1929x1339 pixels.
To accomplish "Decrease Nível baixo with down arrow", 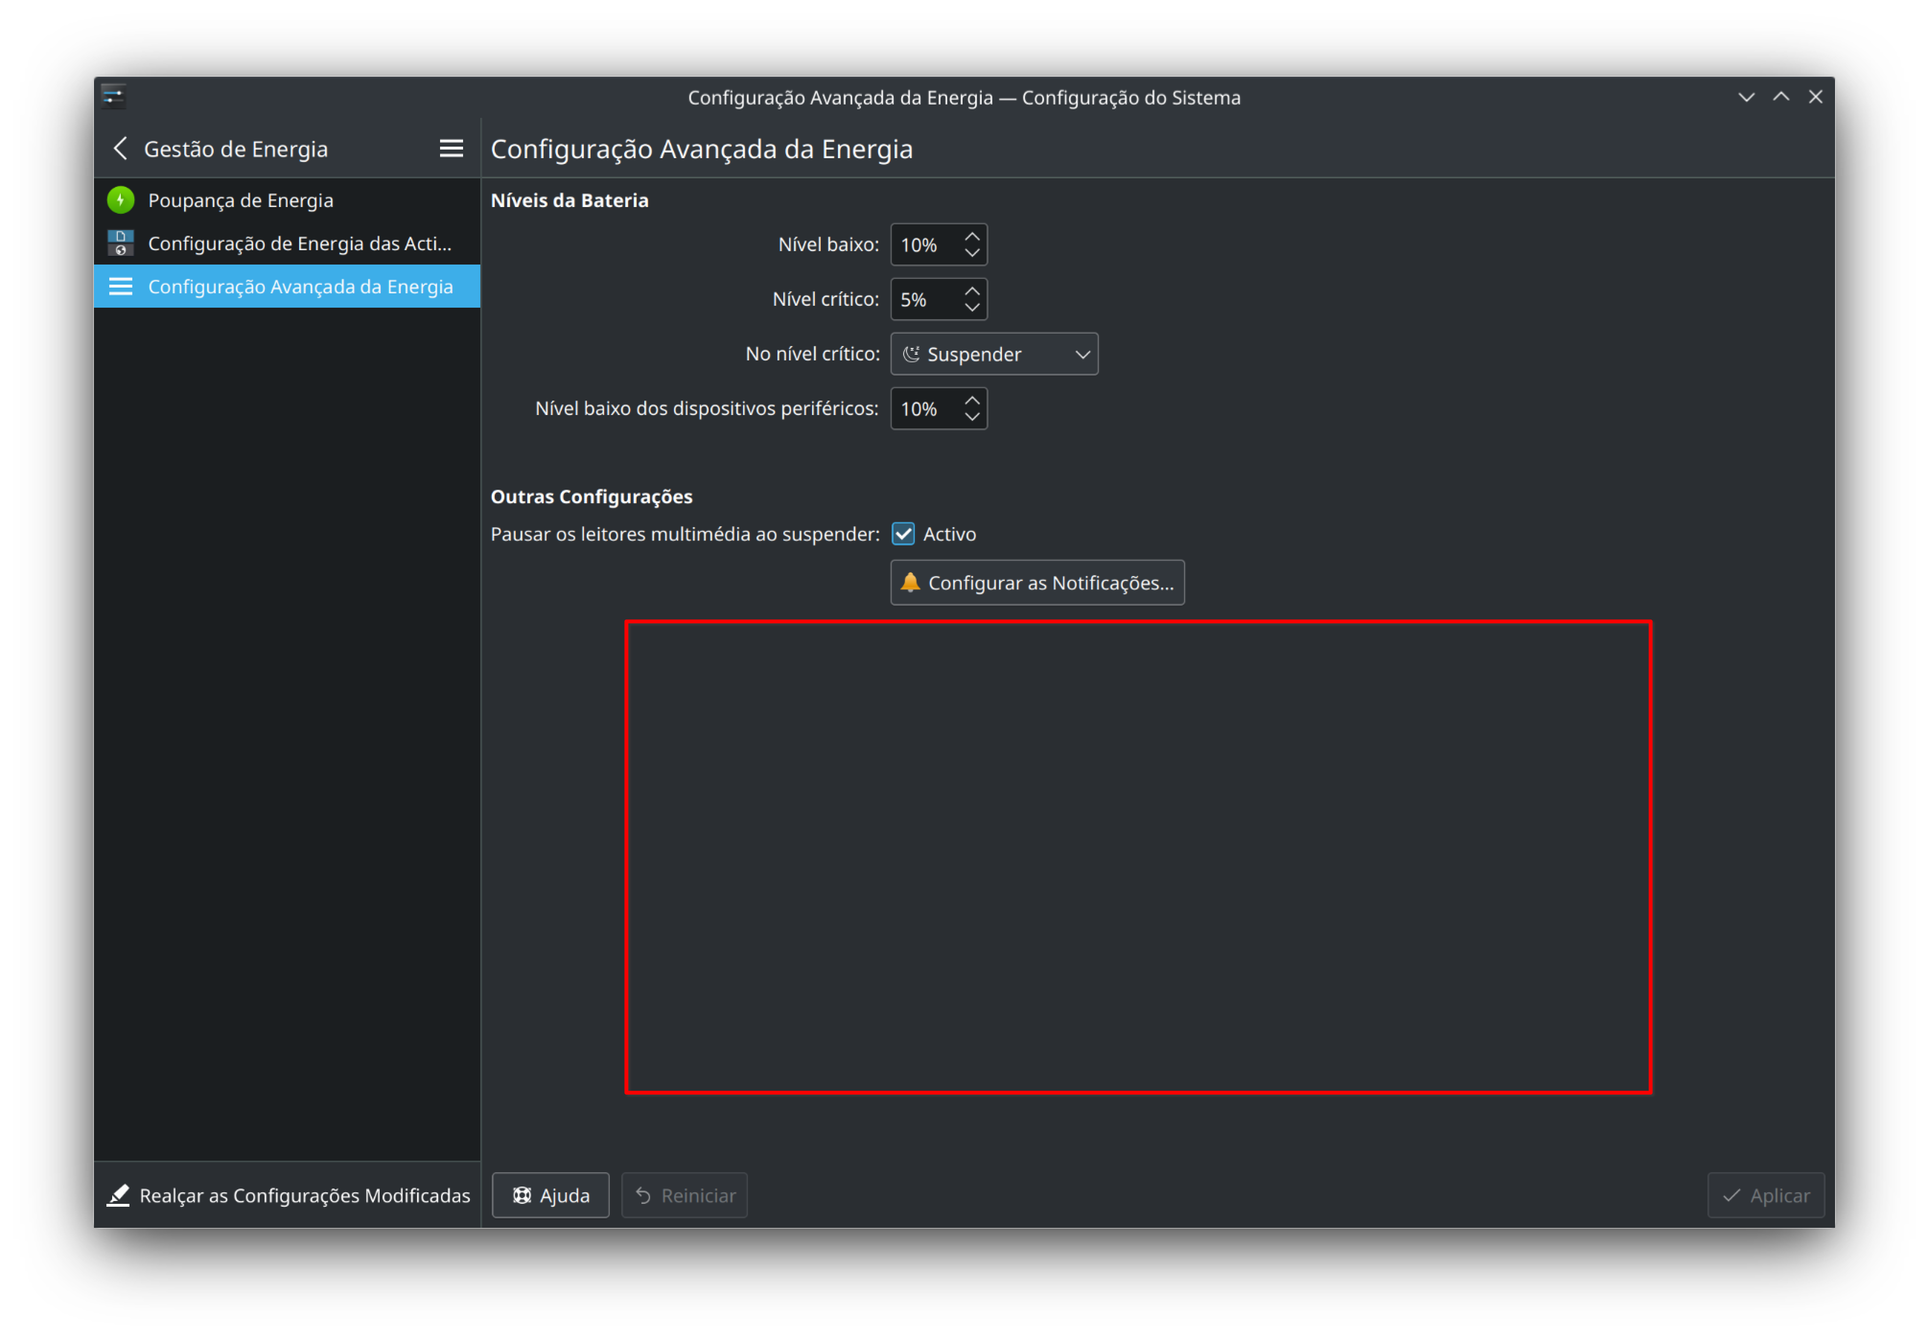I will coord(972,253).
